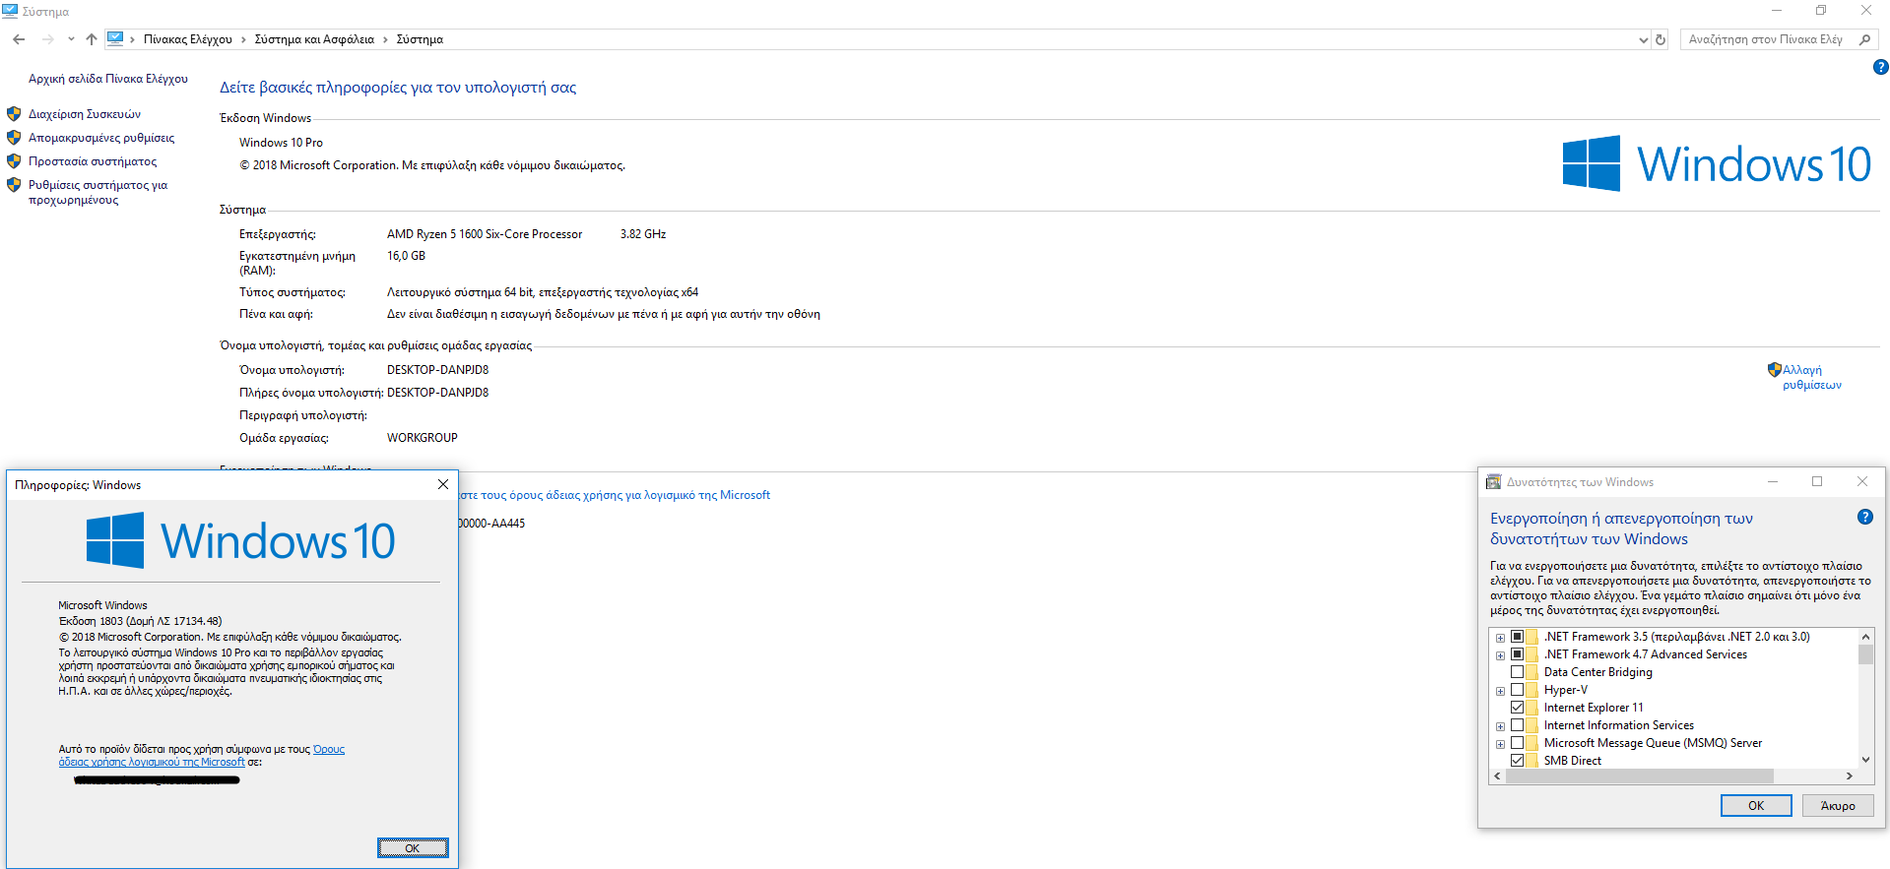Viewport: 1890px width, 869px height.
Task: Click features list horizontal scrollbar thumb
Action: point(1640,776)
